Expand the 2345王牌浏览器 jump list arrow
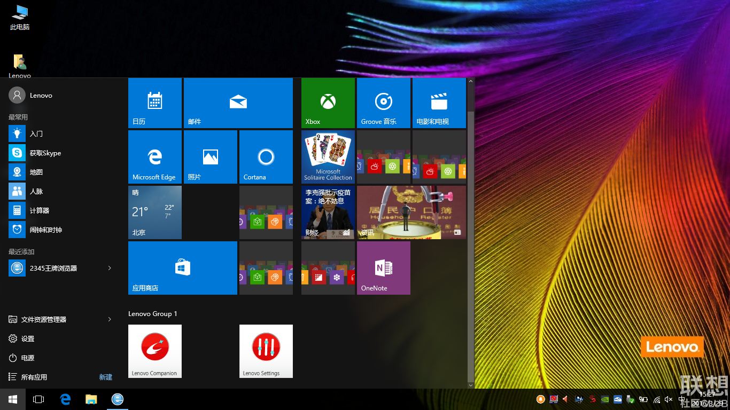The width and height of the screenshot is (730, 410). (x=110, y=268)
